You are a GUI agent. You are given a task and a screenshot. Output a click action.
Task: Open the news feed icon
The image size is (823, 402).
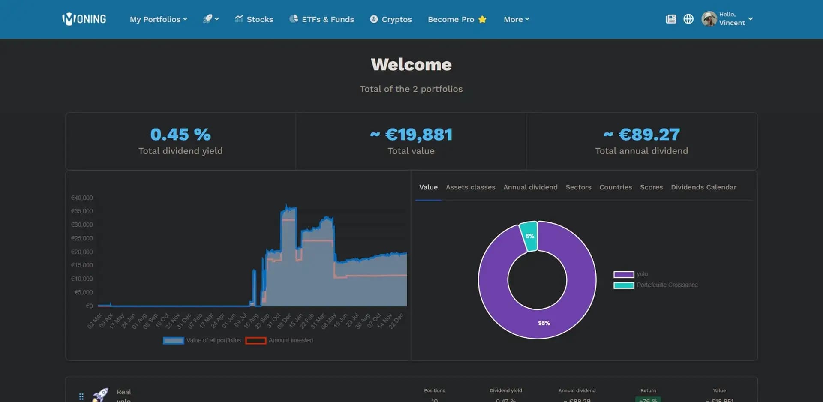coord(671,19)
